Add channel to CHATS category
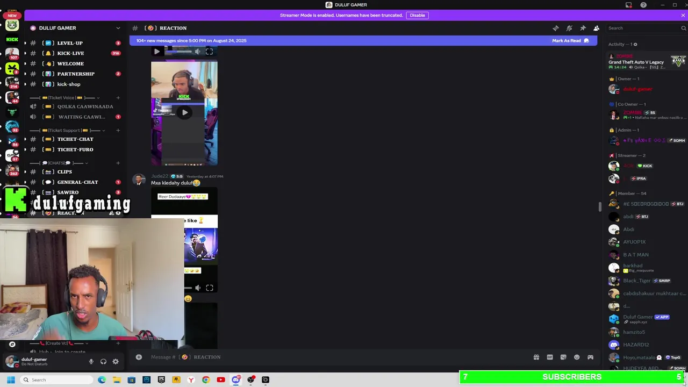 118,163
